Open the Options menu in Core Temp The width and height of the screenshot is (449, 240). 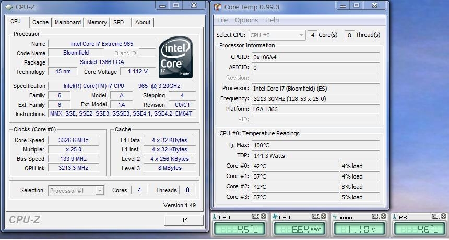tap(246, 20)
